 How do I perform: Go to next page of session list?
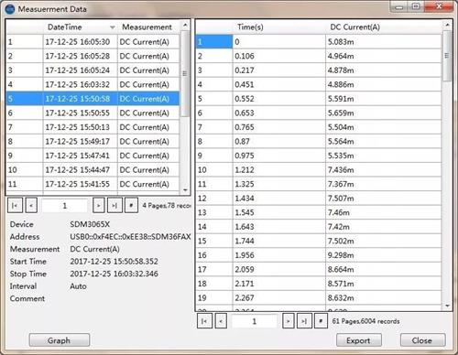click(x=99, y=205)
